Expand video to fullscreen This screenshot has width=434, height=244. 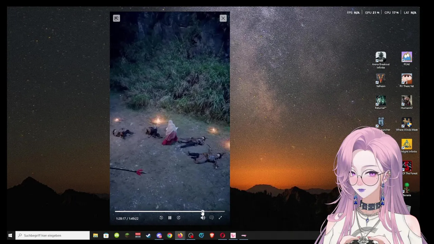pos(220,218)
